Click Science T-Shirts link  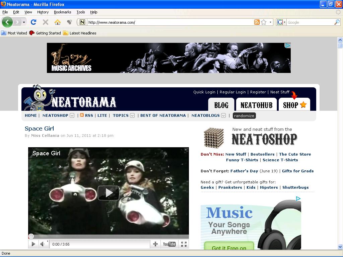(280, 160)
